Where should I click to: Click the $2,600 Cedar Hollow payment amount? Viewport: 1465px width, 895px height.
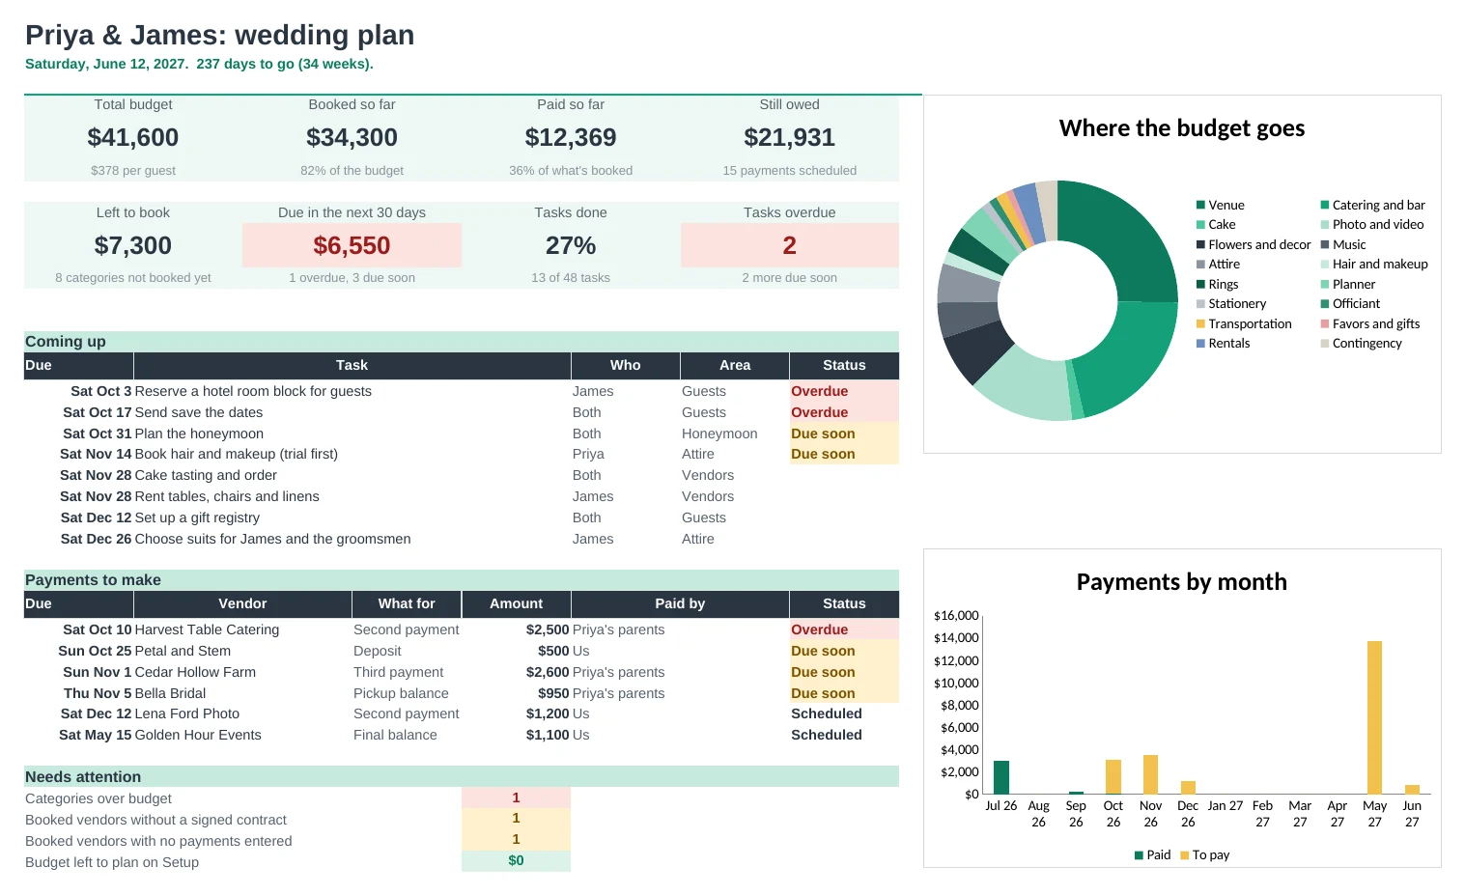pyautogui.click(x=548, y=672)
